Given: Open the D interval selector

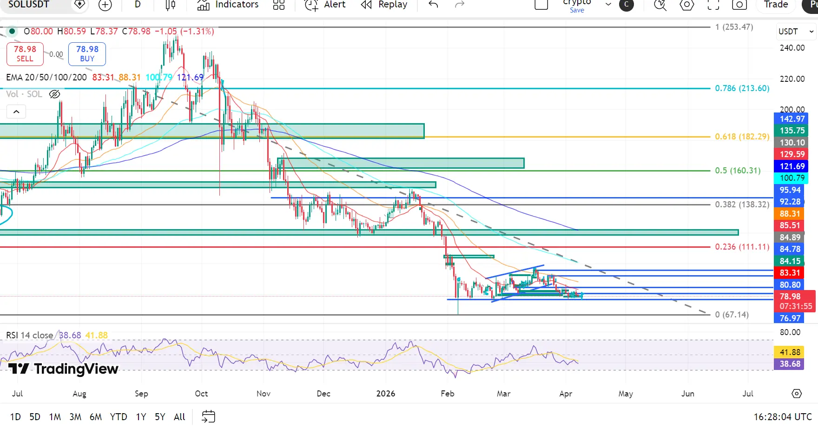Looking at the screenshot, I should pos(138,4).
